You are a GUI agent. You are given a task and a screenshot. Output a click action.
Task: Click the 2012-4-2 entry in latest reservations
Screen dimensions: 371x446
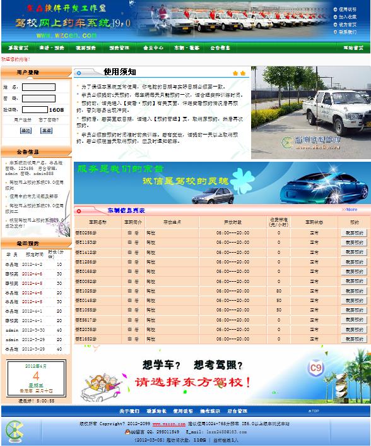click(x=32, y=265)
